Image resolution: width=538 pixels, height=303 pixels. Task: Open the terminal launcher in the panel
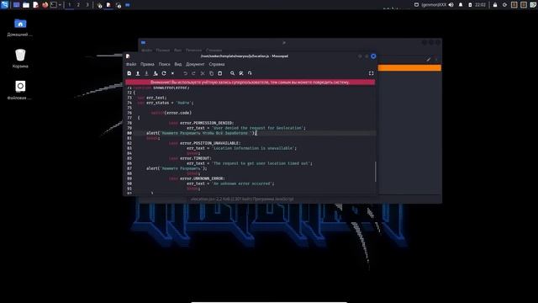[x=54, y=5]
